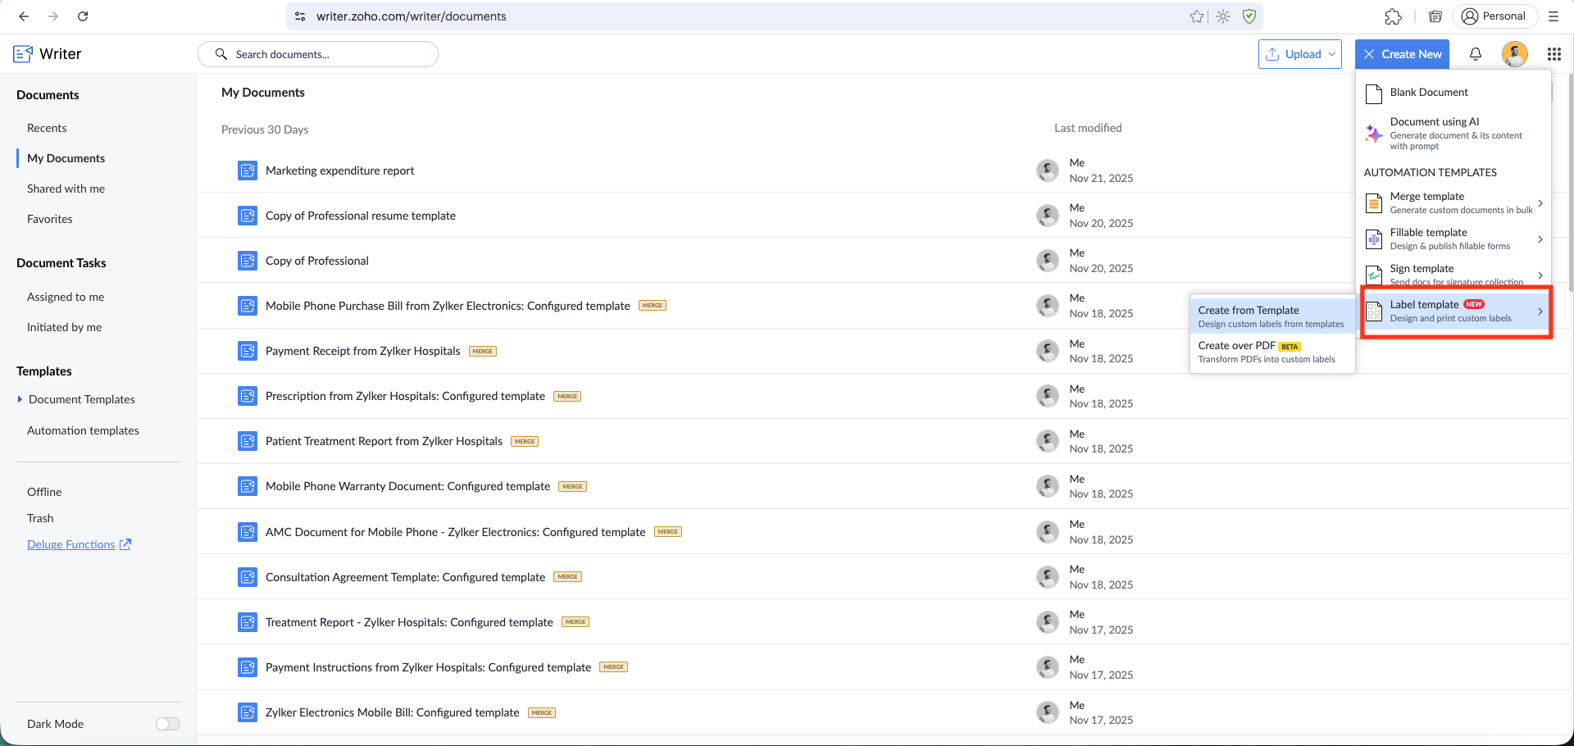Screen dimensions: 1574x746
Task: Expand the Upload dropdown arrow
Action: click(x=1332, y=54)
